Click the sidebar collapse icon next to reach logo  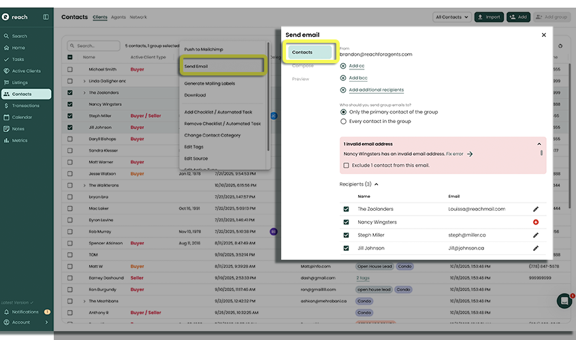[x=46, y=17]
